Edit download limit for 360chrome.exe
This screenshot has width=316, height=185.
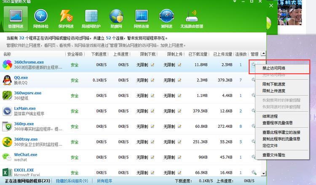point(153,65)
